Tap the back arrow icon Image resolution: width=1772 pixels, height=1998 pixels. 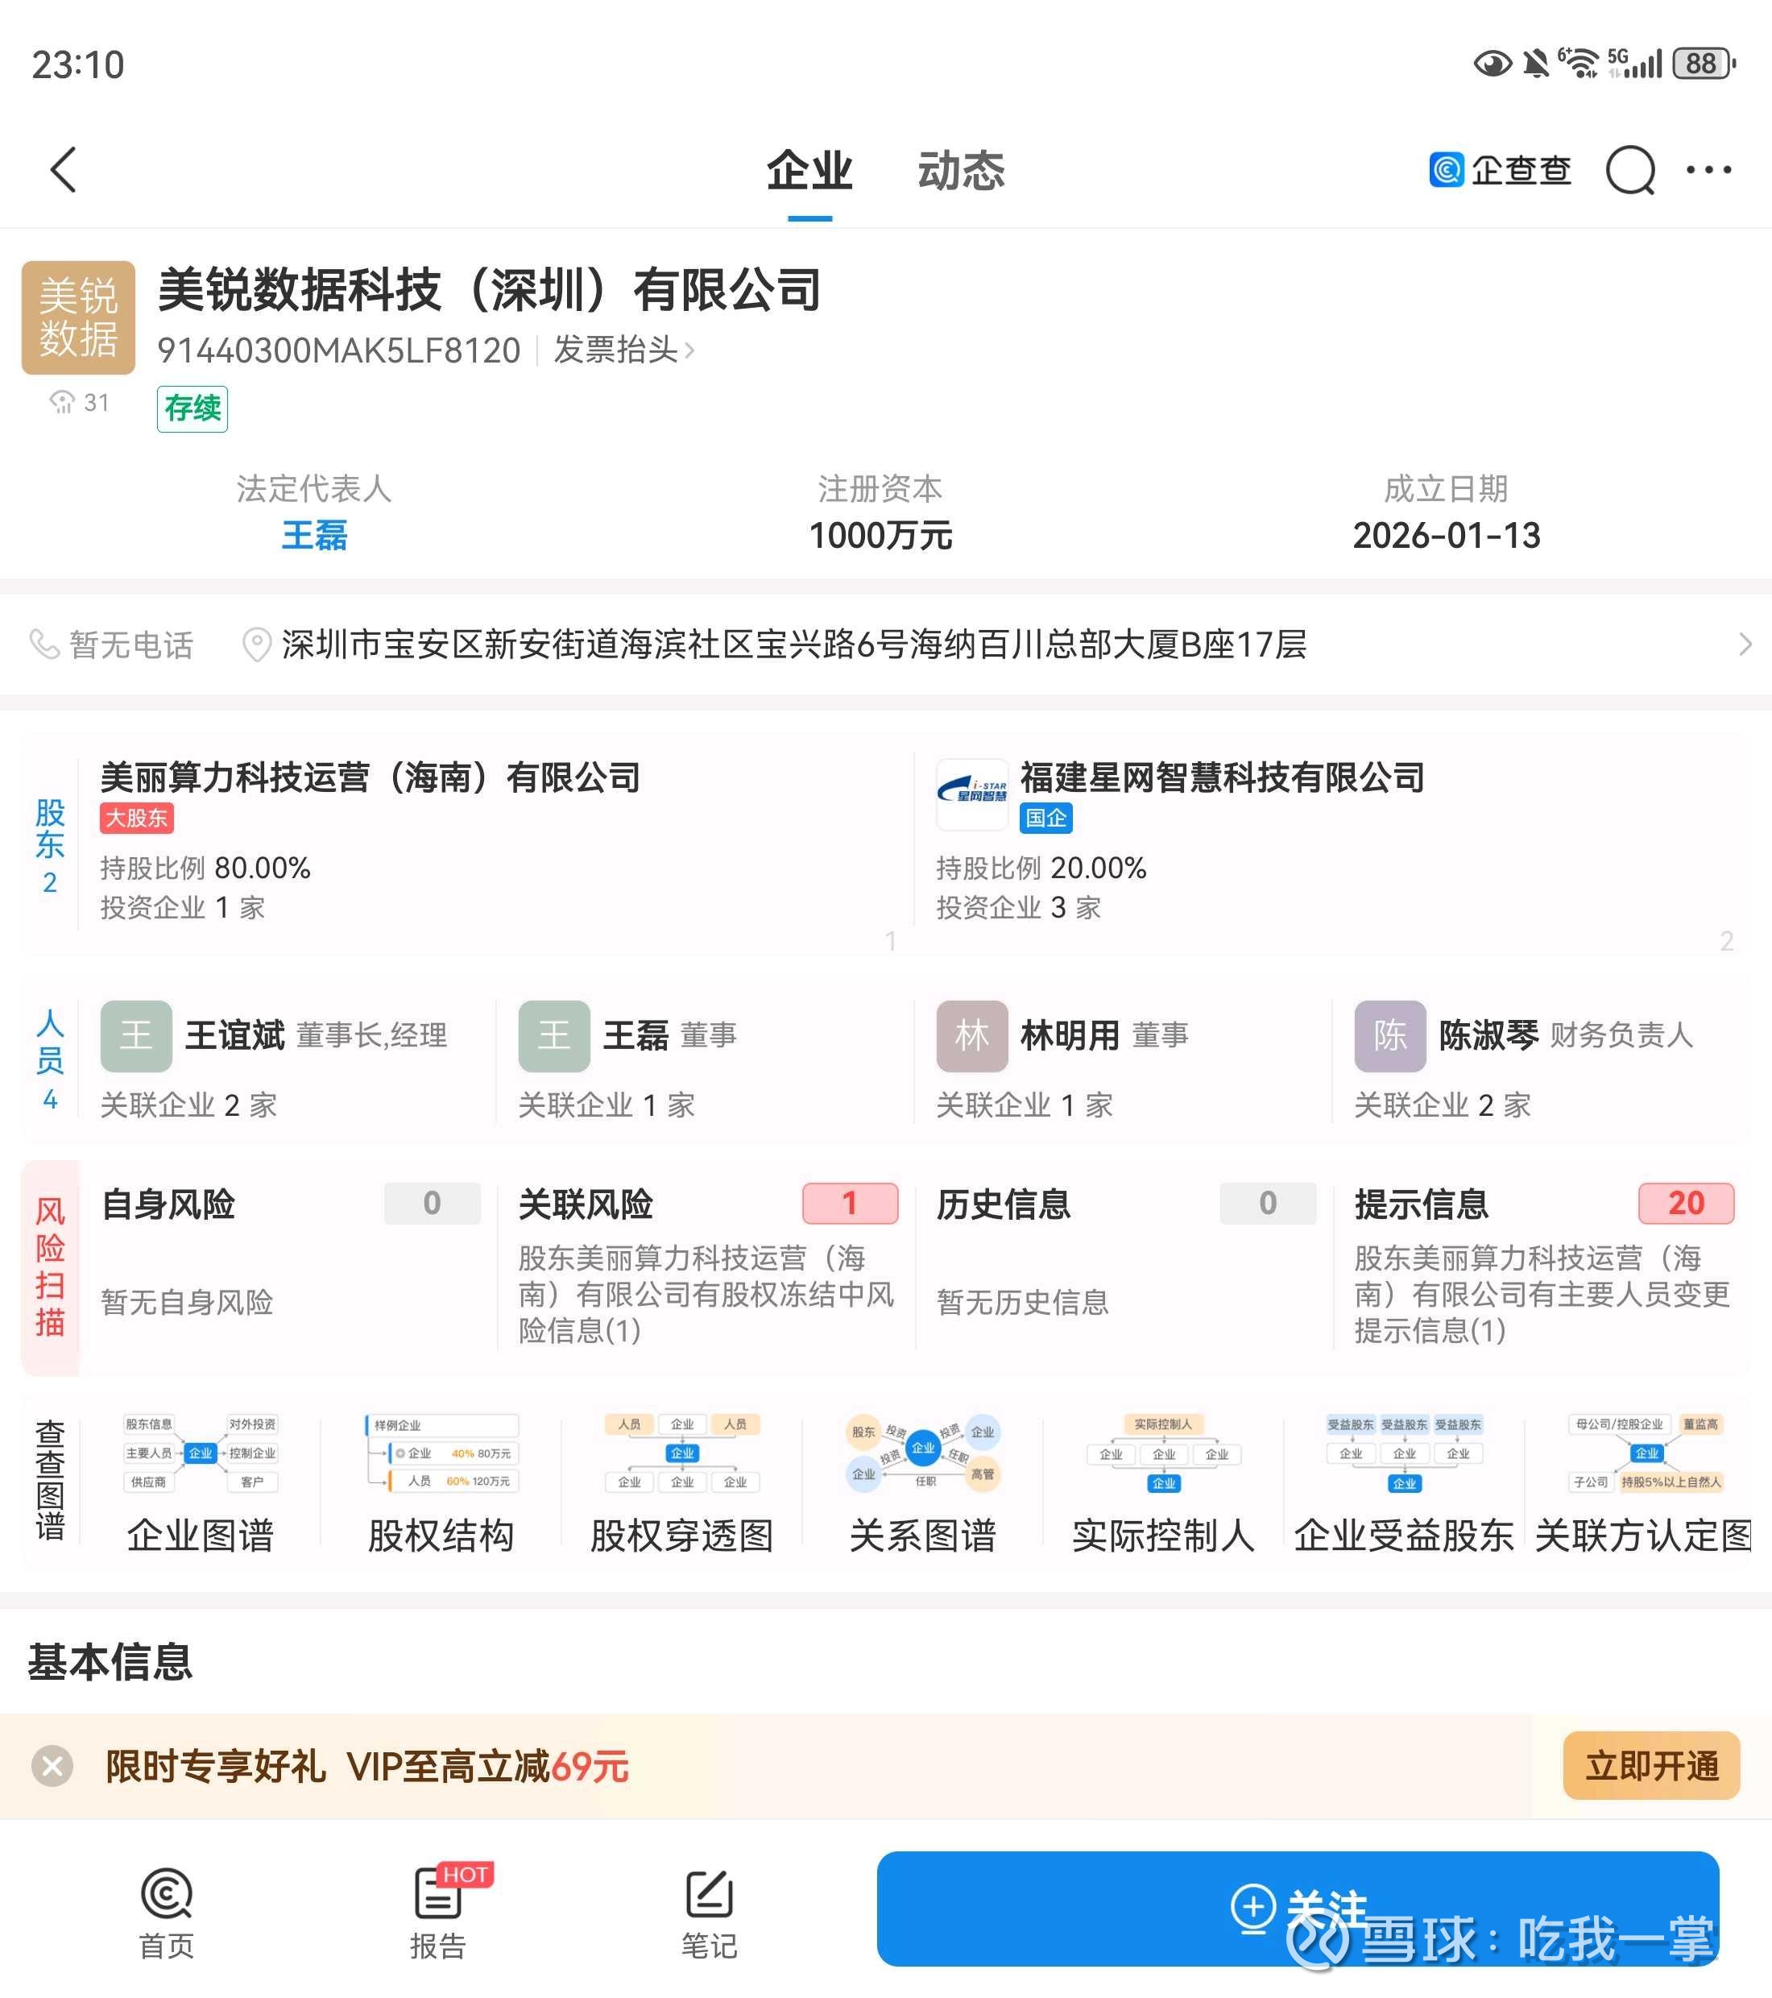coord(64,170)
